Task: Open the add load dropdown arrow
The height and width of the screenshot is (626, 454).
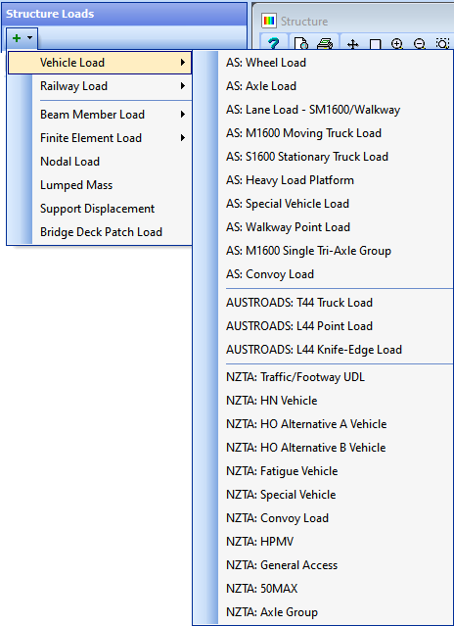Action: 30,38
